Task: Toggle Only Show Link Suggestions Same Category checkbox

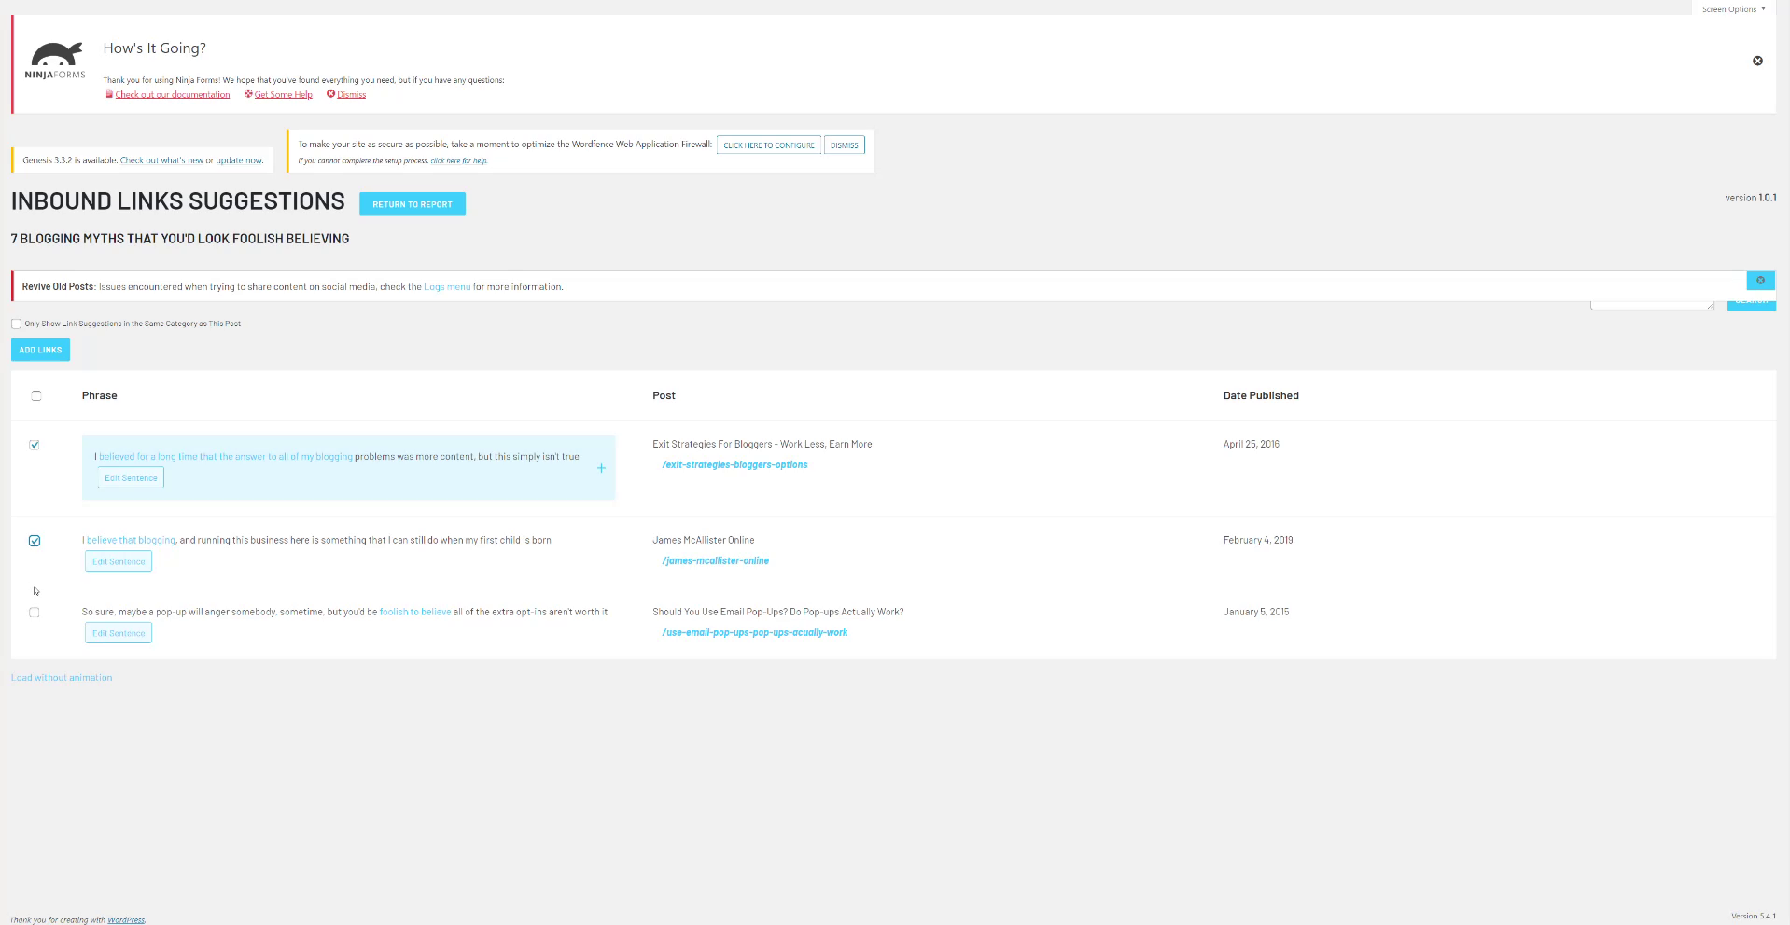Action: [x=16, y=324]
